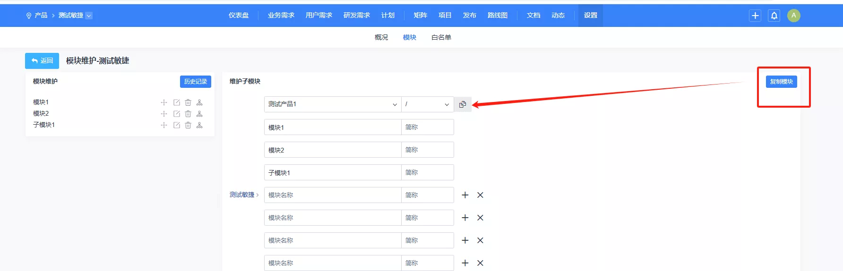Click the plus icon in the top header
The width and height of the screenshot is (843, 271).
tap(755, 16)
